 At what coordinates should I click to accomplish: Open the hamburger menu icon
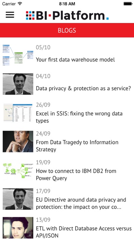tap(10, 15)
